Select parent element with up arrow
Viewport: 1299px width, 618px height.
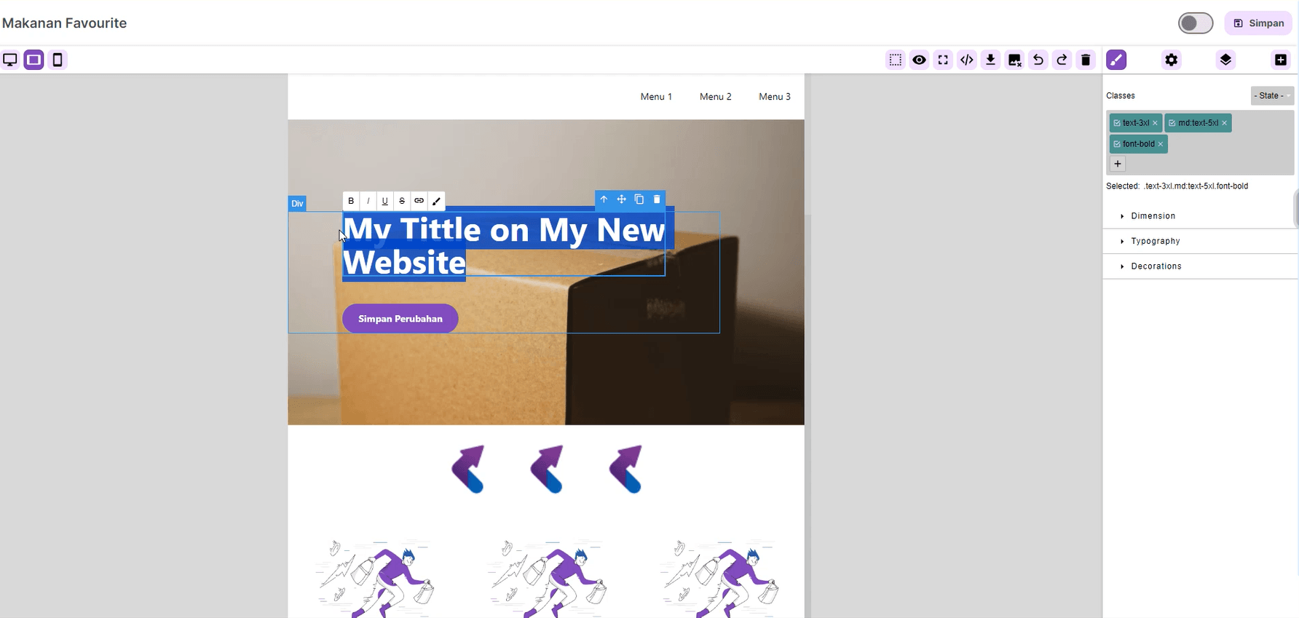(604, 199)
